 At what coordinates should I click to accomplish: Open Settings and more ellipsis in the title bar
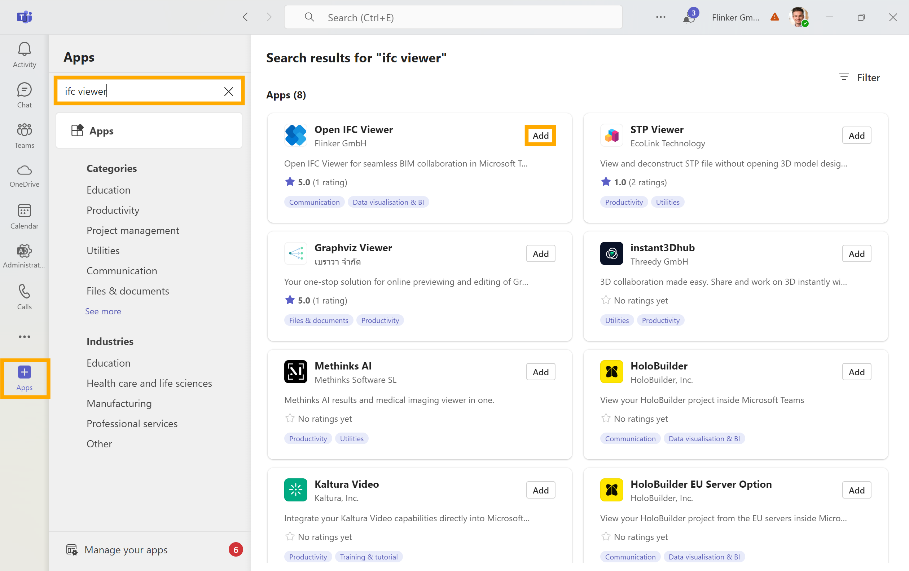pyautogui.click(x=660, y=17)
